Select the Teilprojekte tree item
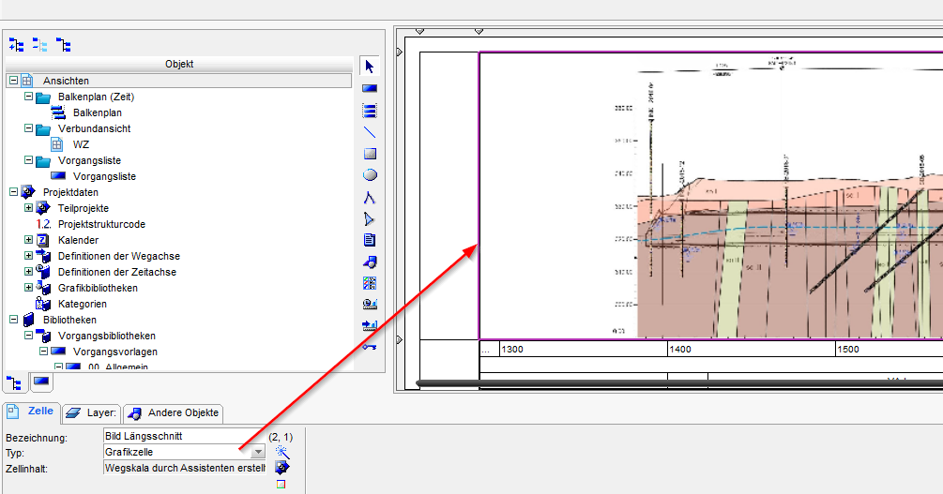This screenshot has height=494, width=943. (84, 208)
